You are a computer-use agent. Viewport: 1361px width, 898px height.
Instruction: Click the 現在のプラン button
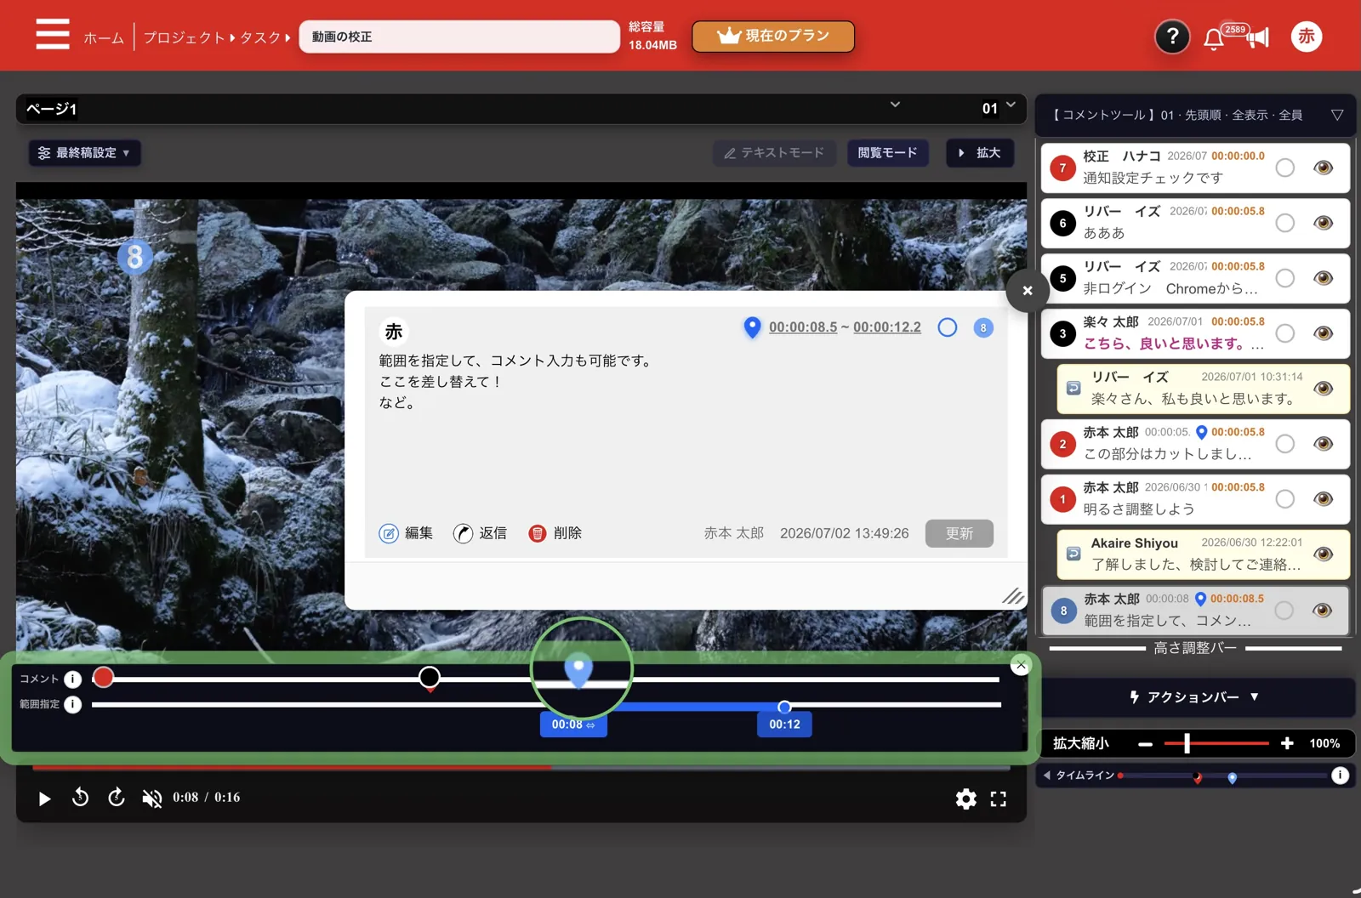(773, 36)
